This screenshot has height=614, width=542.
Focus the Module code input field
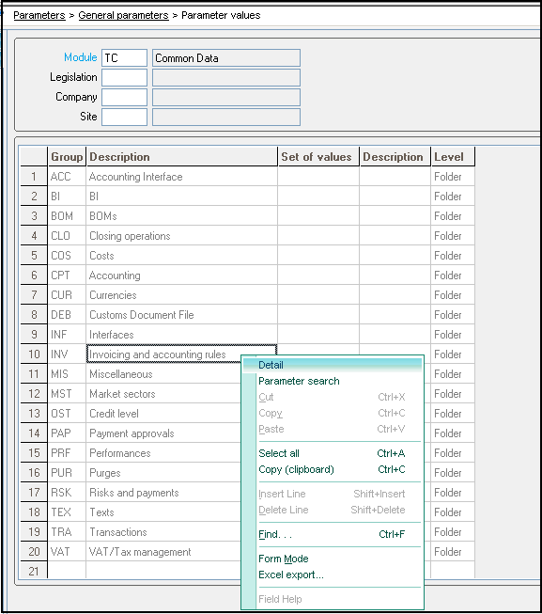(124, 58)
